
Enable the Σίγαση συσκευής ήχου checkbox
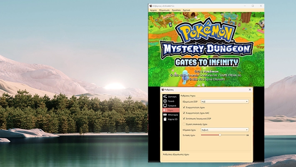(184, 124)
